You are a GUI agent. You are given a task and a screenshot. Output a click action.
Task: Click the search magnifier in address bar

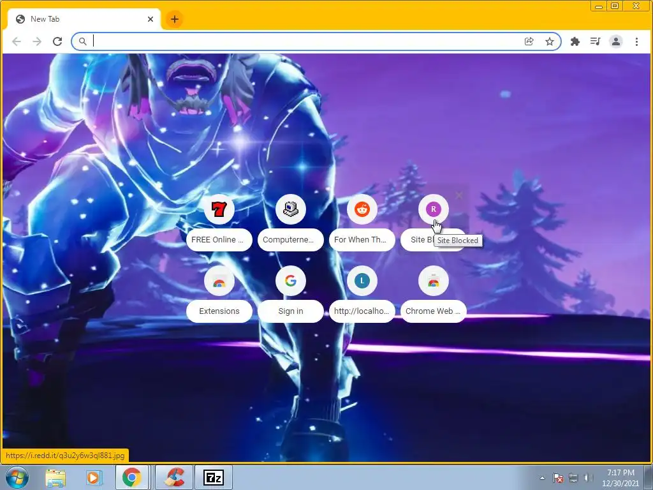(x=83, y=41)
